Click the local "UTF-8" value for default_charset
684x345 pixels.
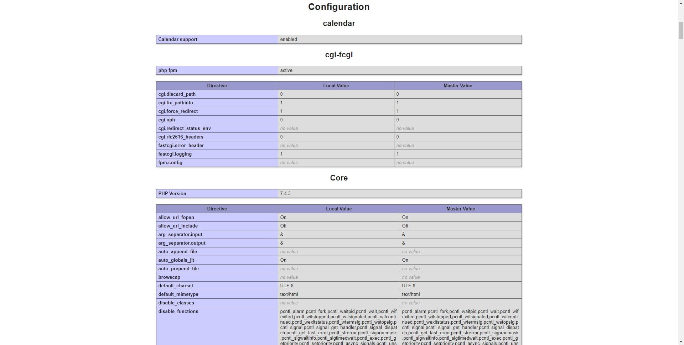pos(287,286)
